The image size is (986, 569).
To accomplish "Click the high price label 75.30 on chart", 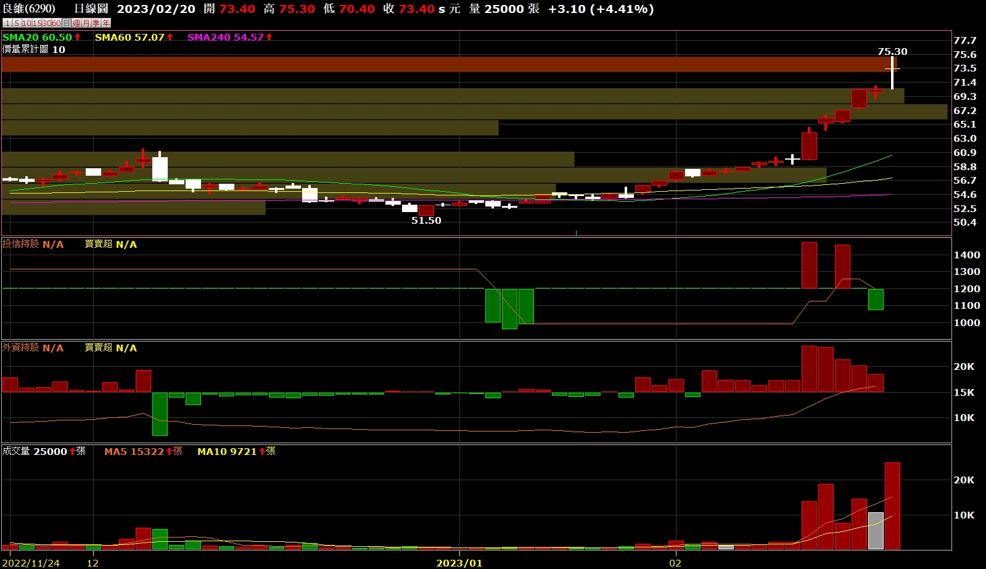I will click(892, 52).
